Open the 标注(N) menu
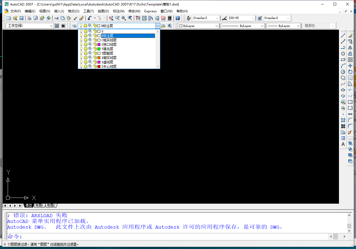The image size is (356, 249). pyautogui.click(x=119, y=11)
